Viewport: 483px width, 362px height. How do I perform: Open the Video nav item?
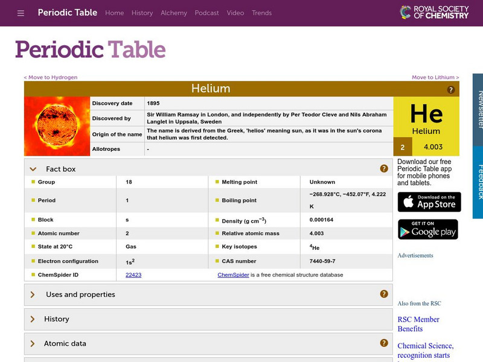tap(235, 13)
